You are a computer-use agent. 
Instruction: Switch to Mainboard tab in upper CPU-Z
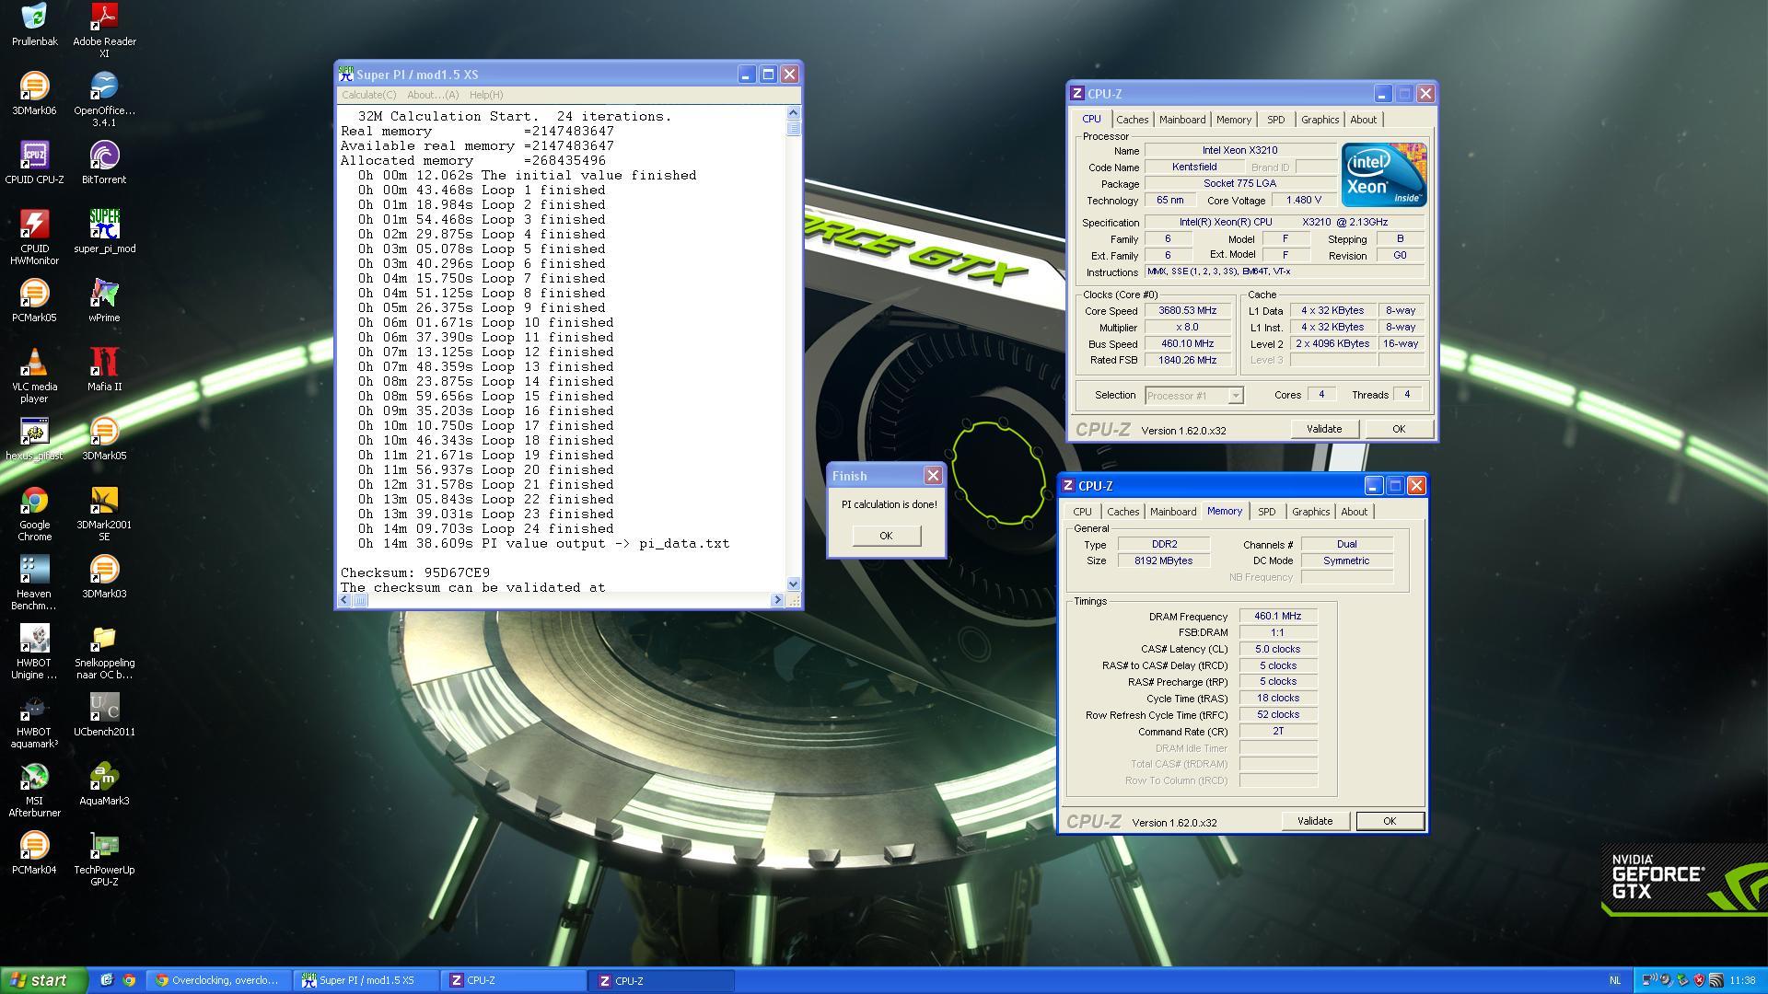coord(1182,120)
